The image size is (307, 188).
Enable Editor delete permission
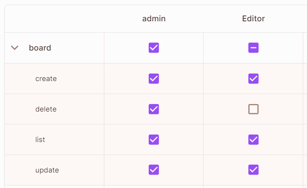point(253,109)
